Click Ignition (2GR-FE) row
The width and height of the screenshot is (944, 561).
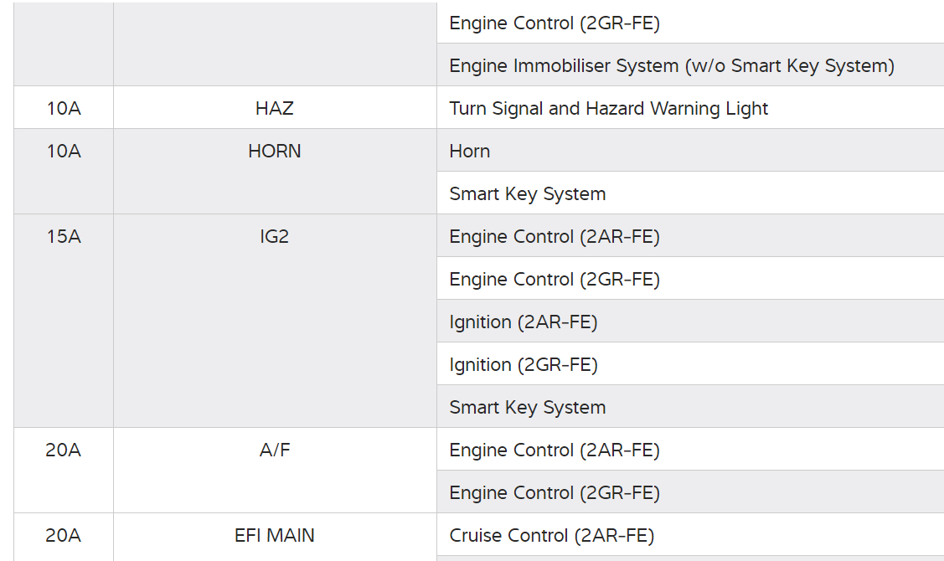[523, 365]
